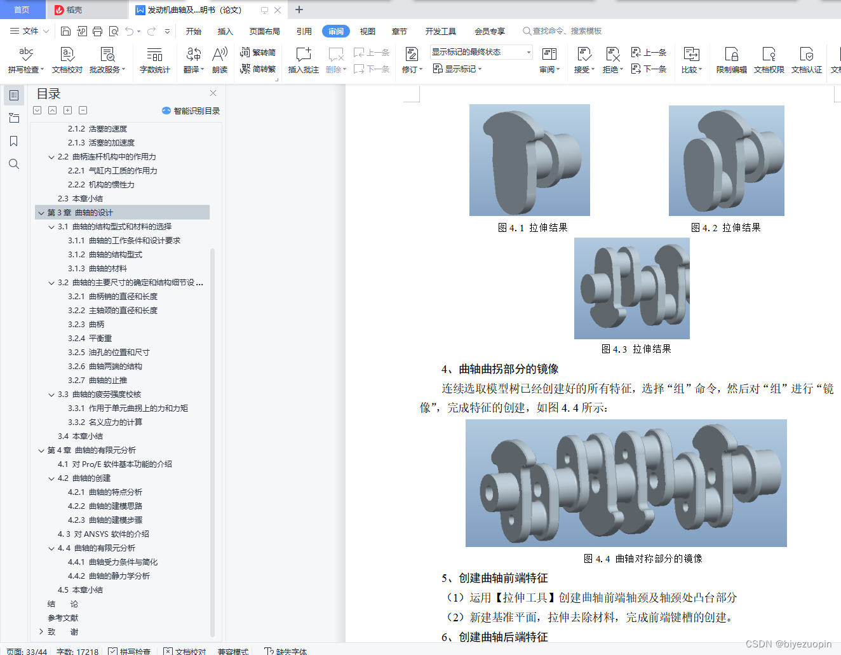Click the save icon in quick toolbar
The image size is (841, 655).
coord(65,31)
